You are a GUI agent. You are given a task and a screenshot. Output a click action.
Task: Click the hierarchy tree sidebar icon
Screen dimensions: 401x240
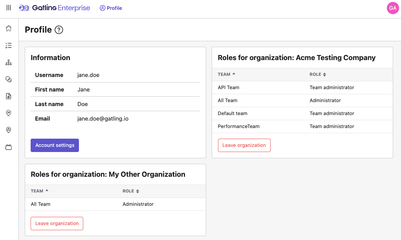pyautogui.click(x=9, y=62)
